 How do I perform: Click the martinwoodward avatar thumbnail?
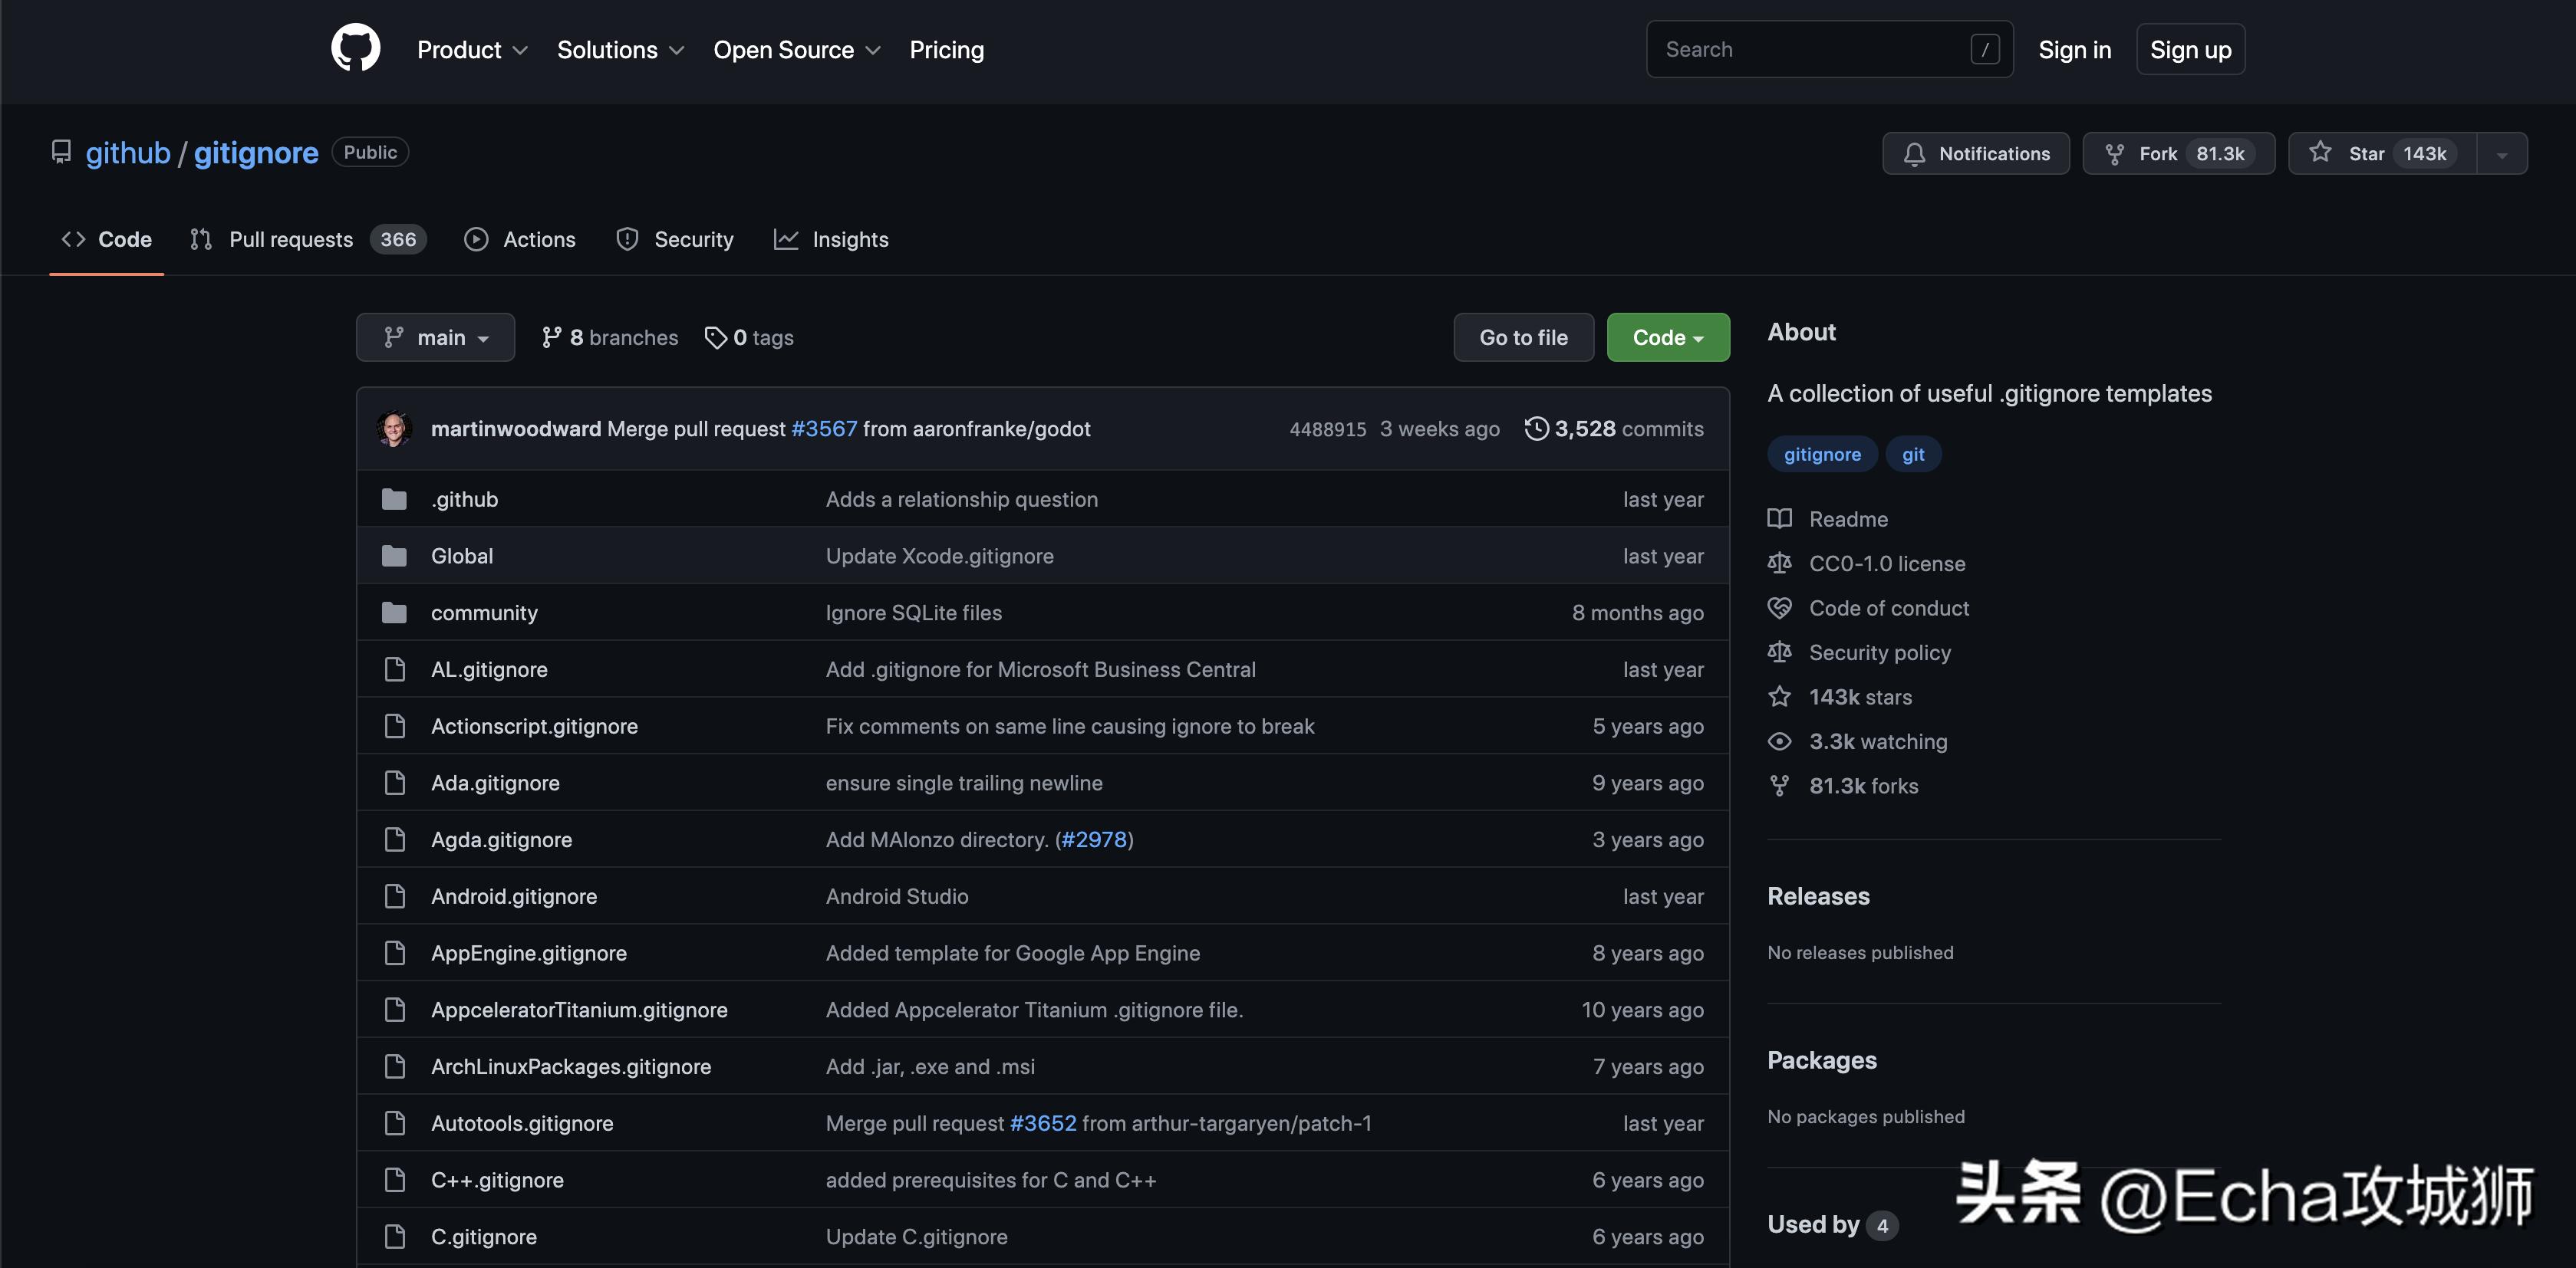(x=394, y=429)
